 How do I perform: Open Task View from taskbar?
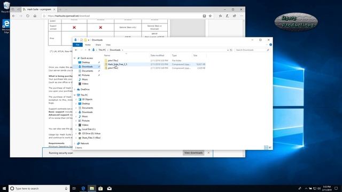74,188
